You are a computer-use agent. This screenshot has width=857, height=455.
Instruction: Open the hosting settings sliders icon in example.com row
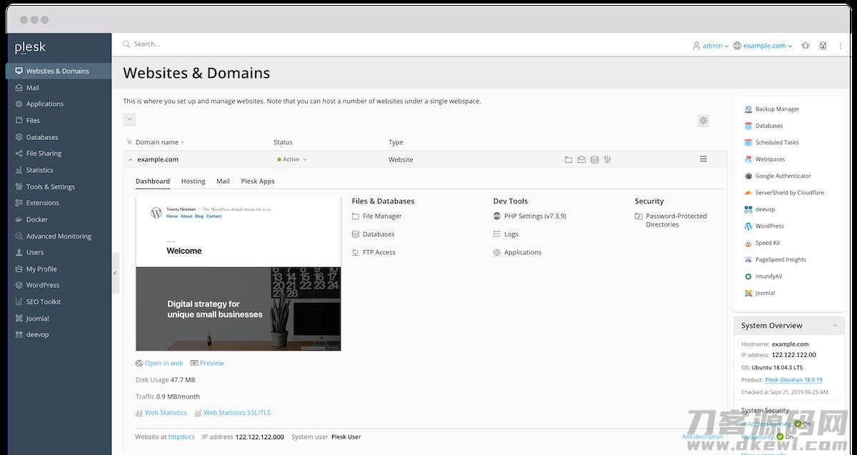[x=607, y=160]
